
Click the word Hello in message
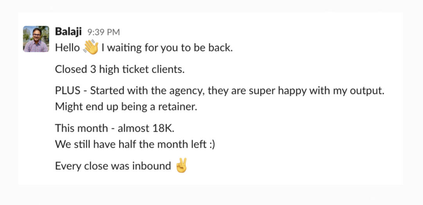67,48
